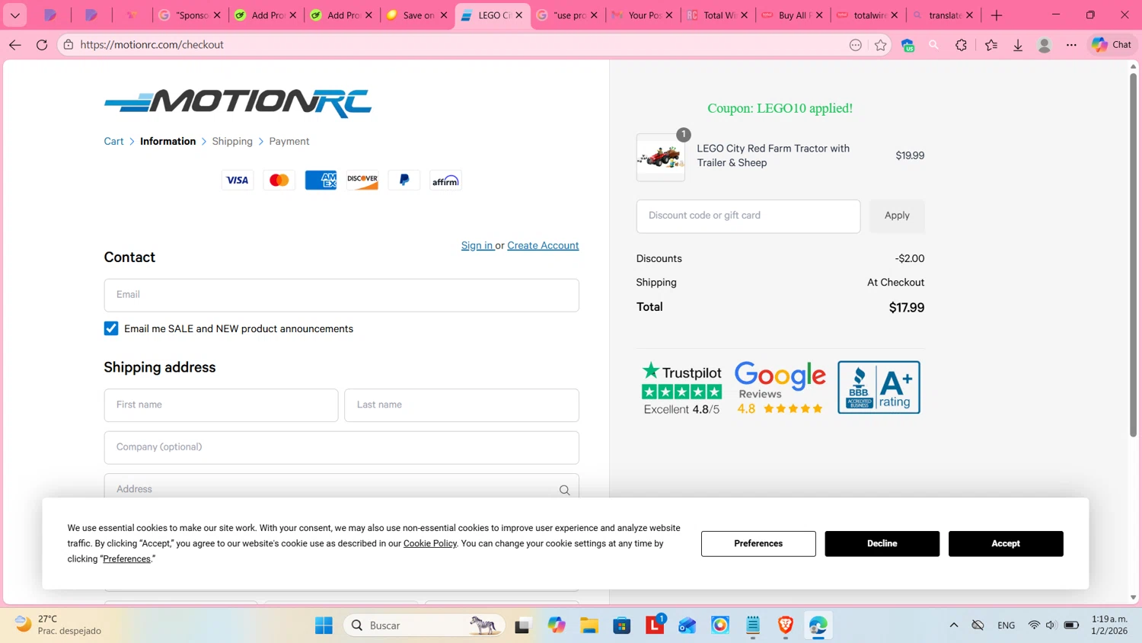Viewport: 1142px width, 643px height.
Task: Click the PayPal payment icon
Action: point(404,181)
